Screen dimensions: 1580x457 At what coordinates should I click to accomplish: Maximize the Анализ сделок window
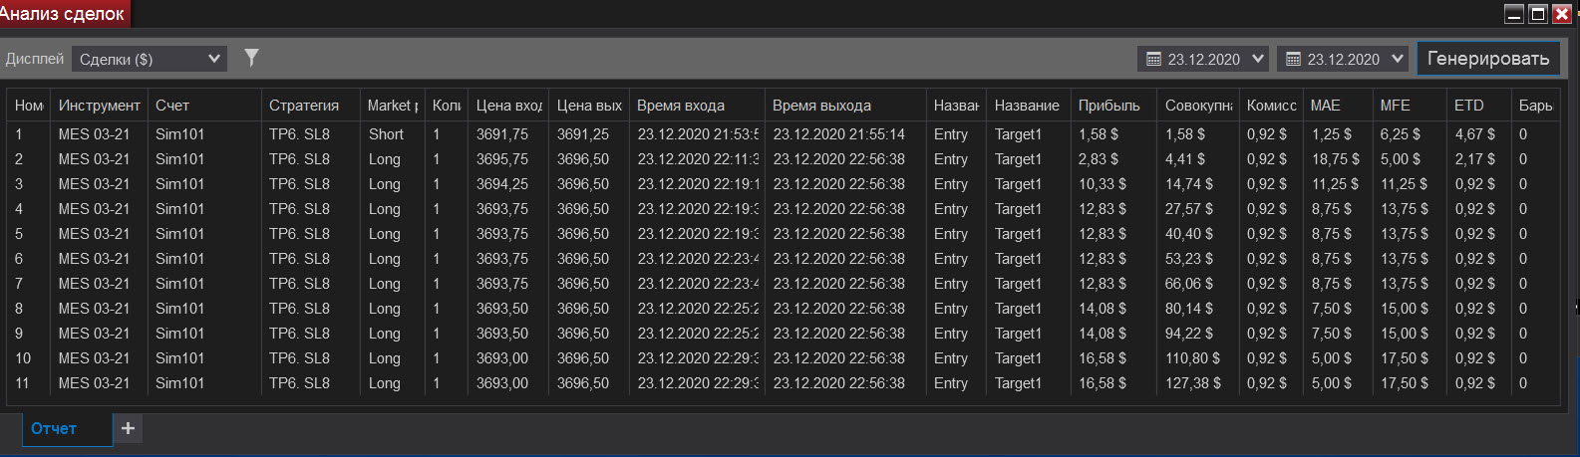(1538, 14)
